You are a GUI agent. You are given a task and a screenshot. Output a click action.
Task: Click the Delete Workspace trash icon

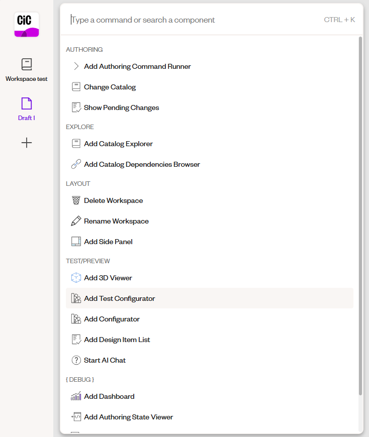76,200
